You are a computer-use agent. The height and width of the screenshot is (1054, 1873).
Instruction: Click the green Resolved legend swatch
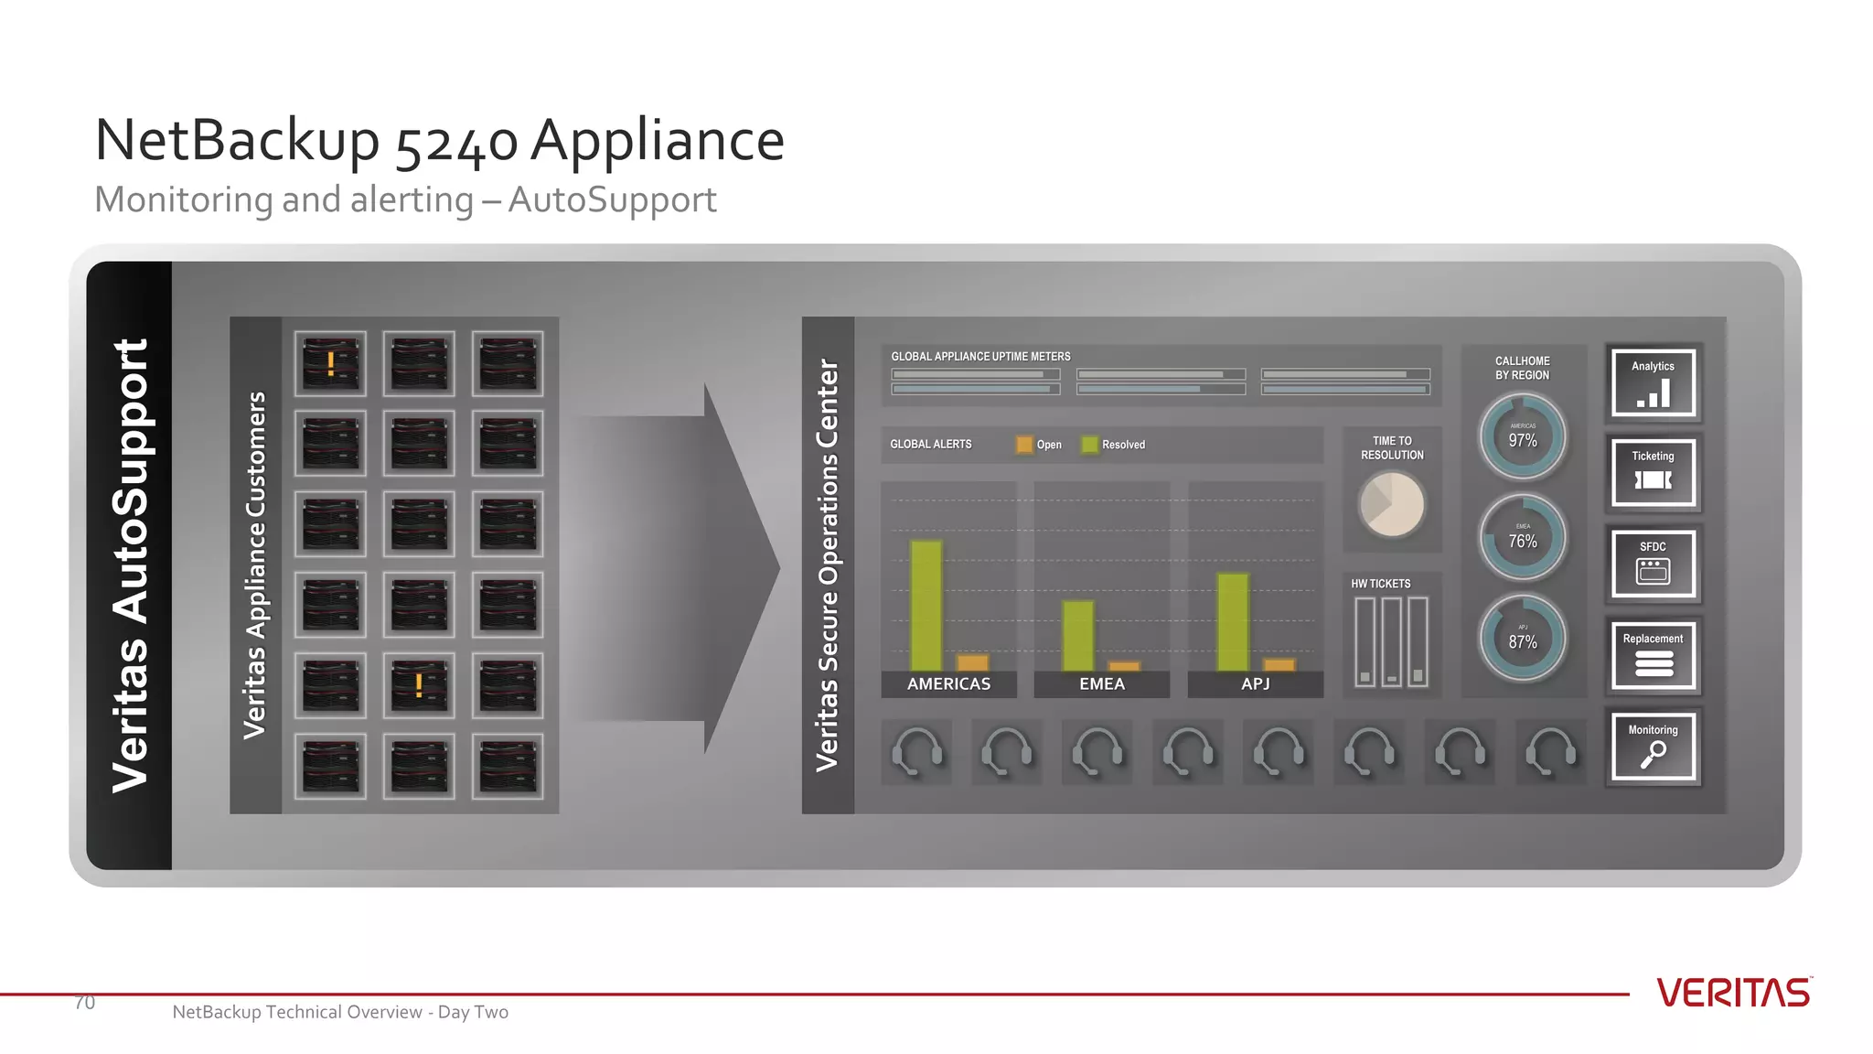pyautogui.click(x=1089, y=445)
